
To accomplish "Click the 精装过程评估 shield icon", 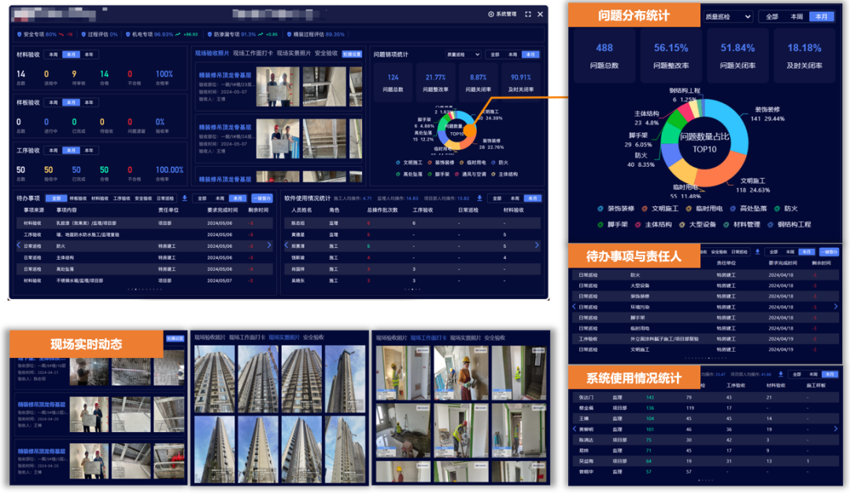I will [x=290, y=35].
